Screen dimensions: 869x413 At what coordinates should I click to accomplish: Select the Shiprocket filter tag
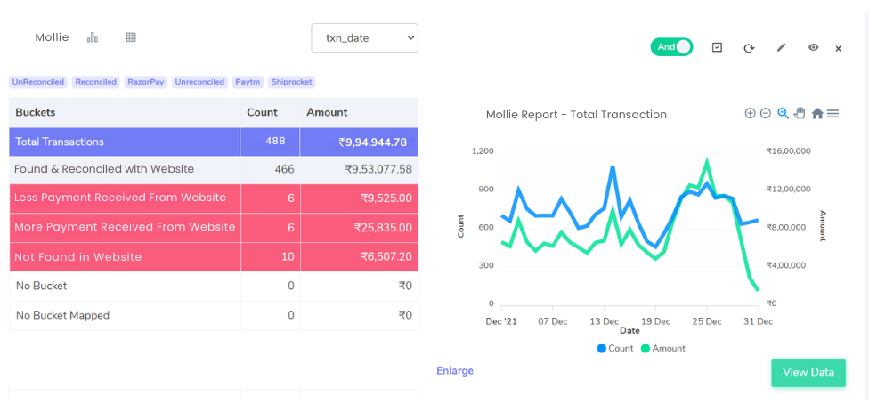[291, 82]
